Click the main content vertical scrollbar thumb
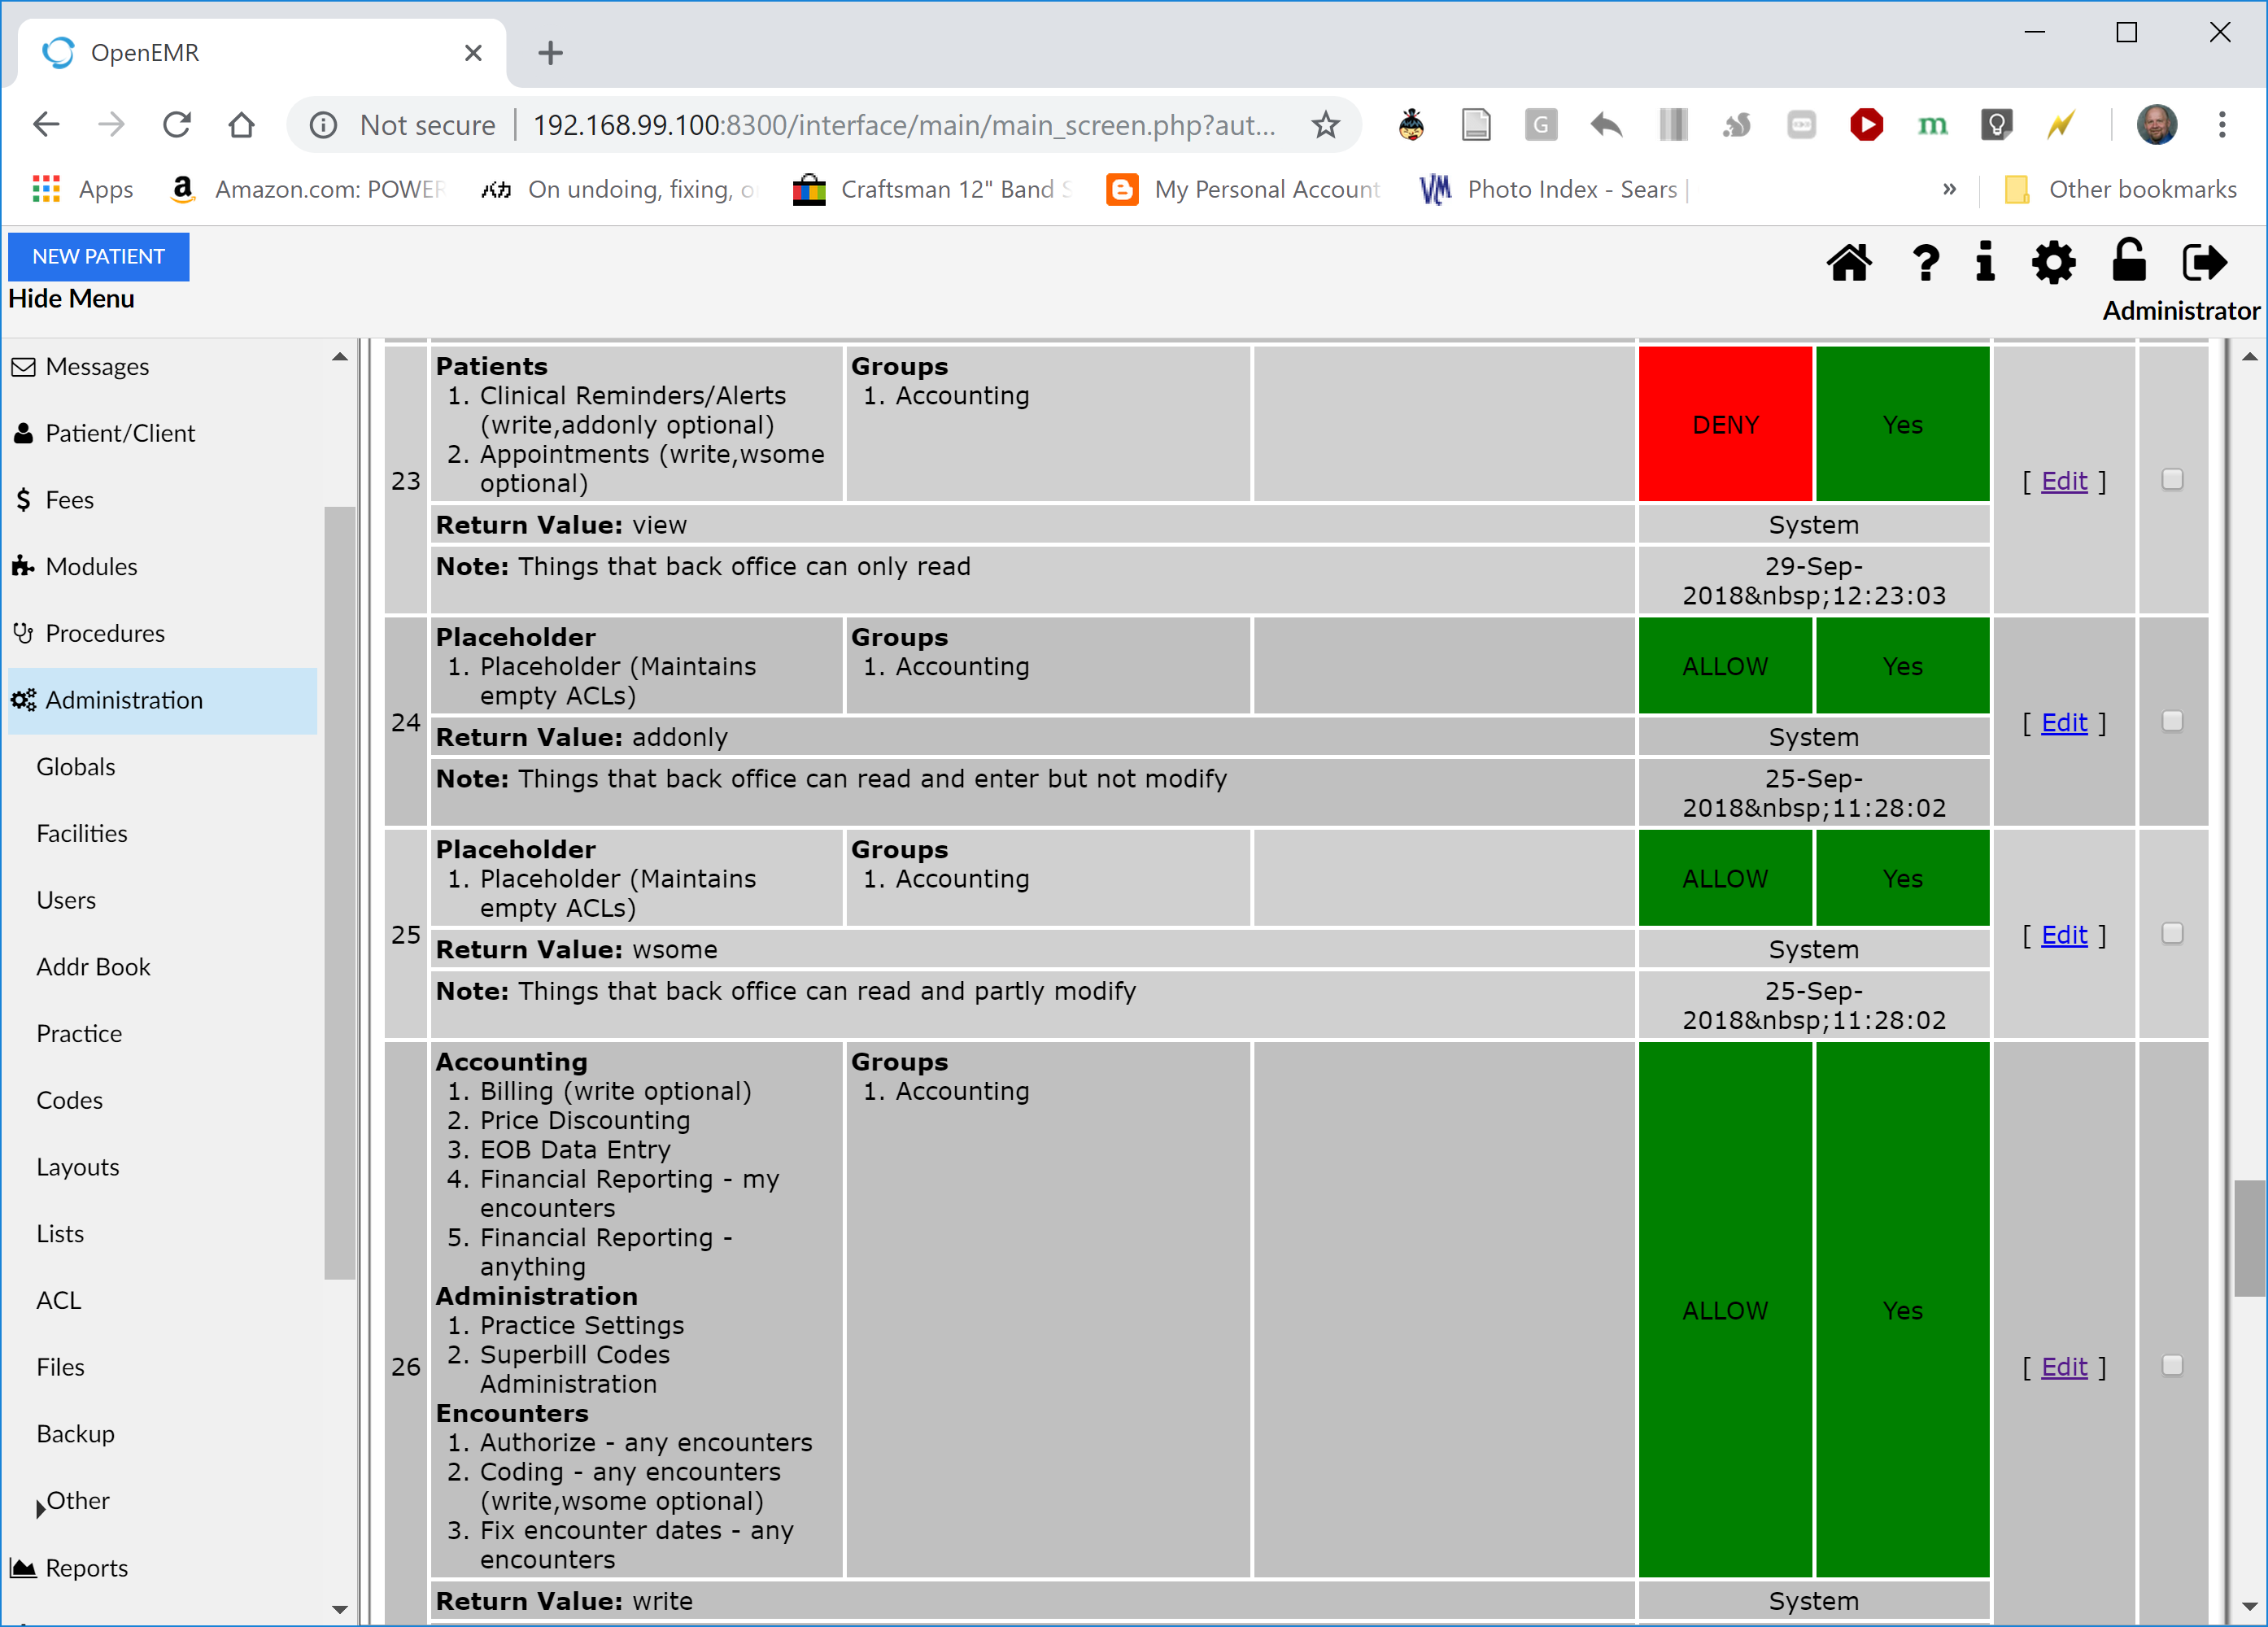 [x=2249, y=1238]
